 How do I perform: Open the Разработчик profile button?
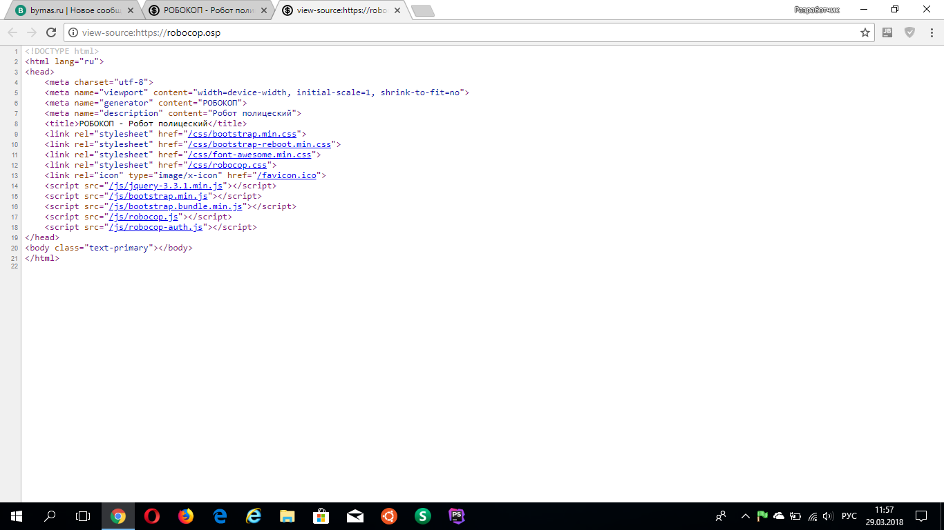click(x=816, y=10)
